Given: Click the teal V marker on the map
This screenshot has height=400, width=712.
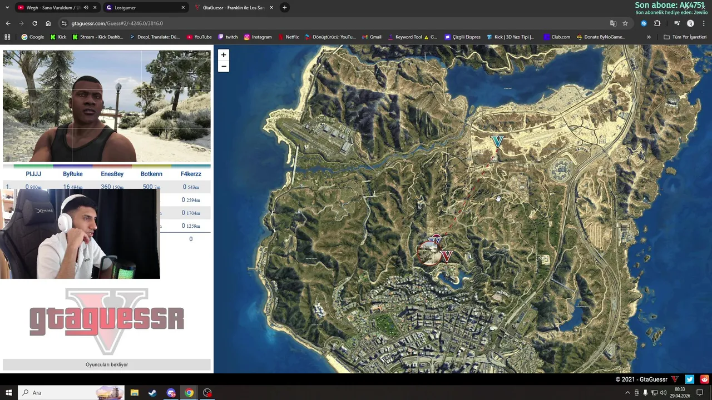Looking at the screenshot, I should 497,142.
